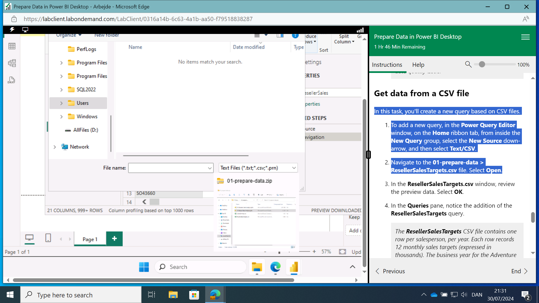Go to Previous instructions page
Viewport: 539px width, 303px height.
tap(390, 271)
